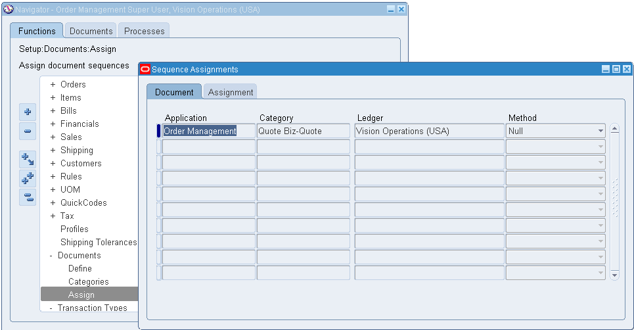Click scroll up arrow in Sequence Assignments
Viewport: 634px width, 330px height.
(x=614, y=129)
